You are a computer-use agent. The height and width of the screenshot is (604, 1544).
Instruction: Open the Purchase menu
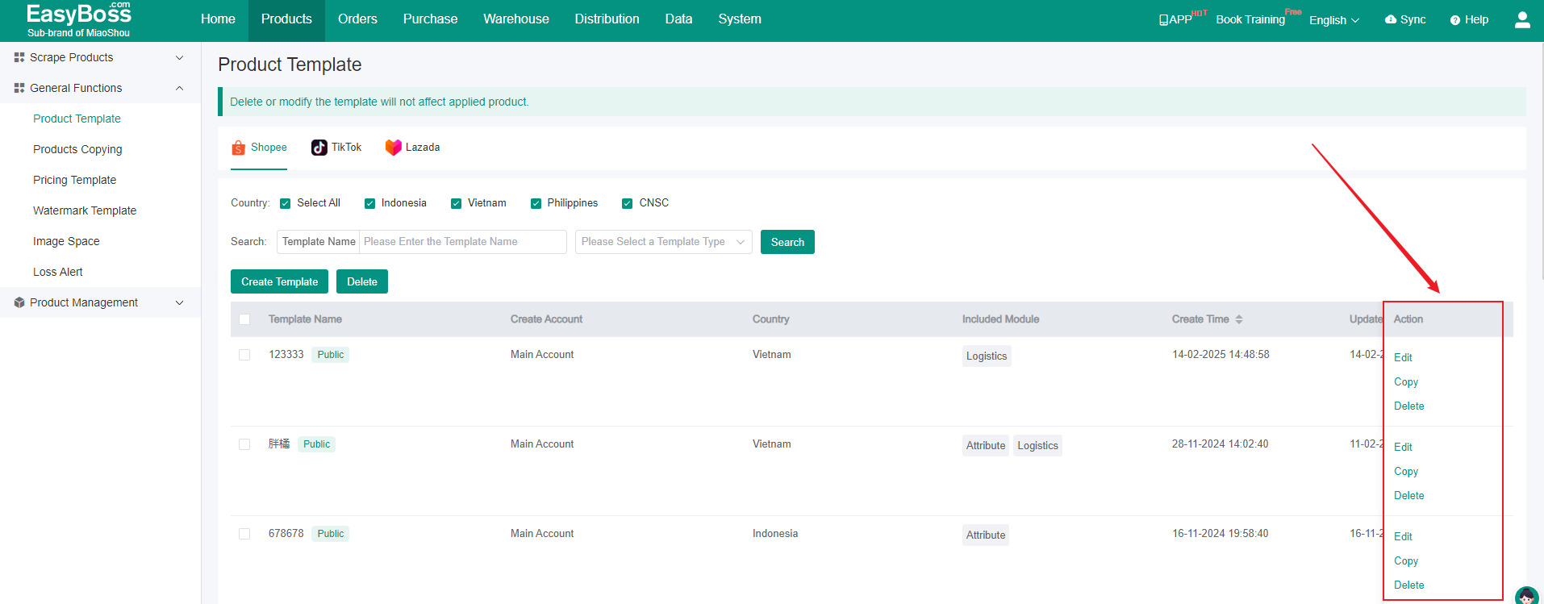tap(430, 19)
